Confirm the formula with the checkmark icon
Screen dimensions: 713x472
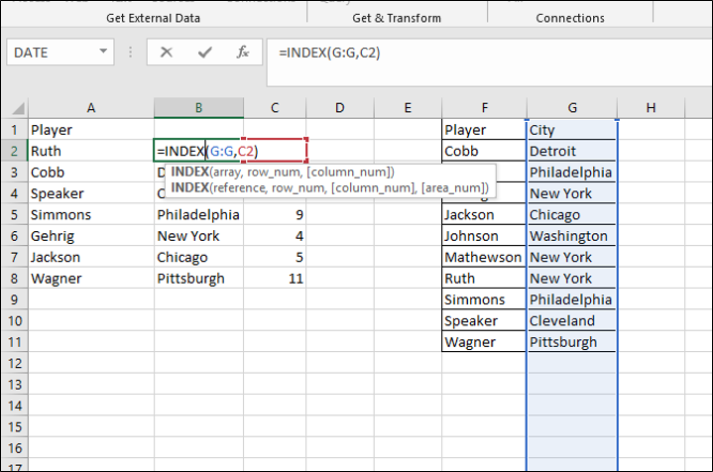(x=204, y=53)
